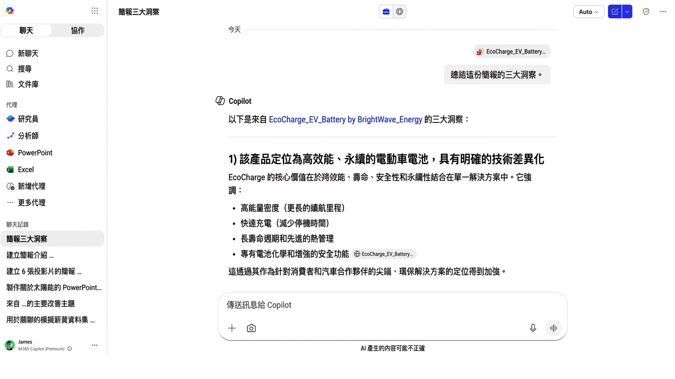Click the user message 總結這份簡報的三大洞察
675x379 pixels.
497,75
